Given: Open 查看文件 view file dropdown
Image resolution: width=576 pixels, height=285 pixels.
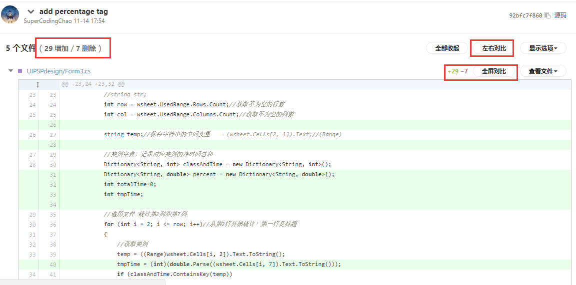Looking at the screenshot, I should [x=543, y=71].
